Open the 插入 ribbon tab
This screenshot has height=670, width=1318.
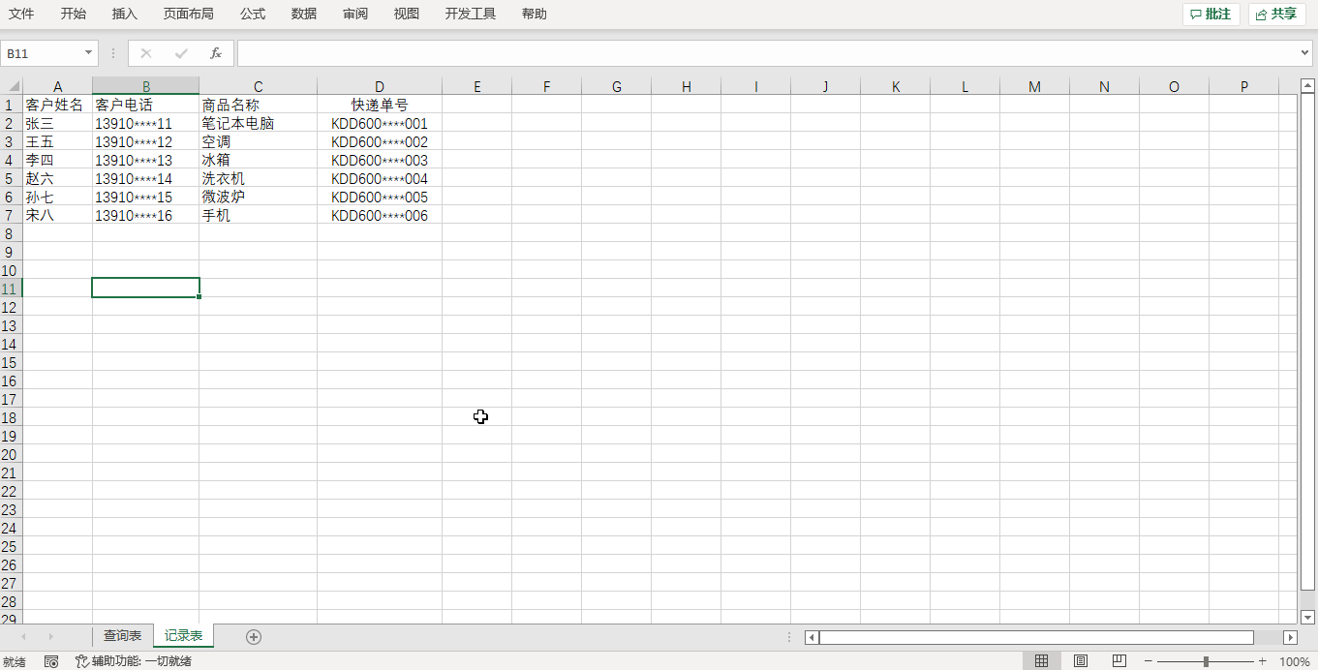point(125,14)
